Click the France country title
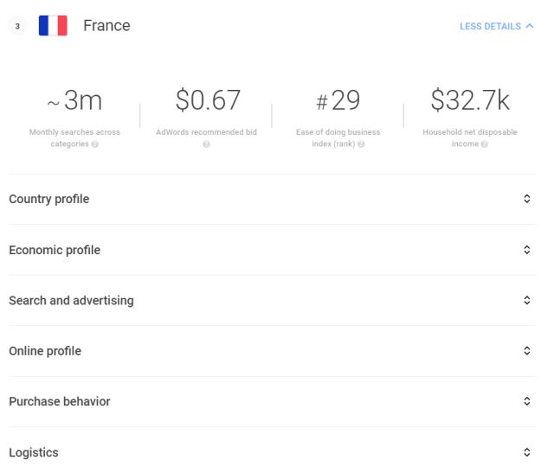 coord(106,26)
